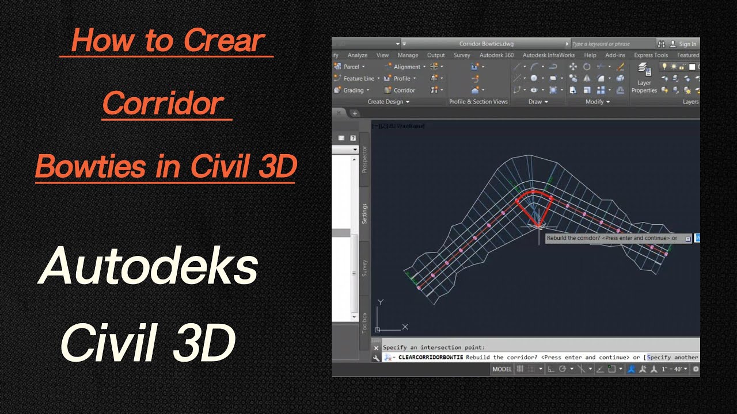Select the Circle tool in Draw panel

click(x=534, y=78)
